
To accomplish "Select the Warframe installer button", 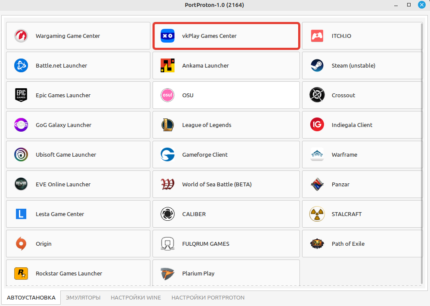I will click(x=362, y=155).
